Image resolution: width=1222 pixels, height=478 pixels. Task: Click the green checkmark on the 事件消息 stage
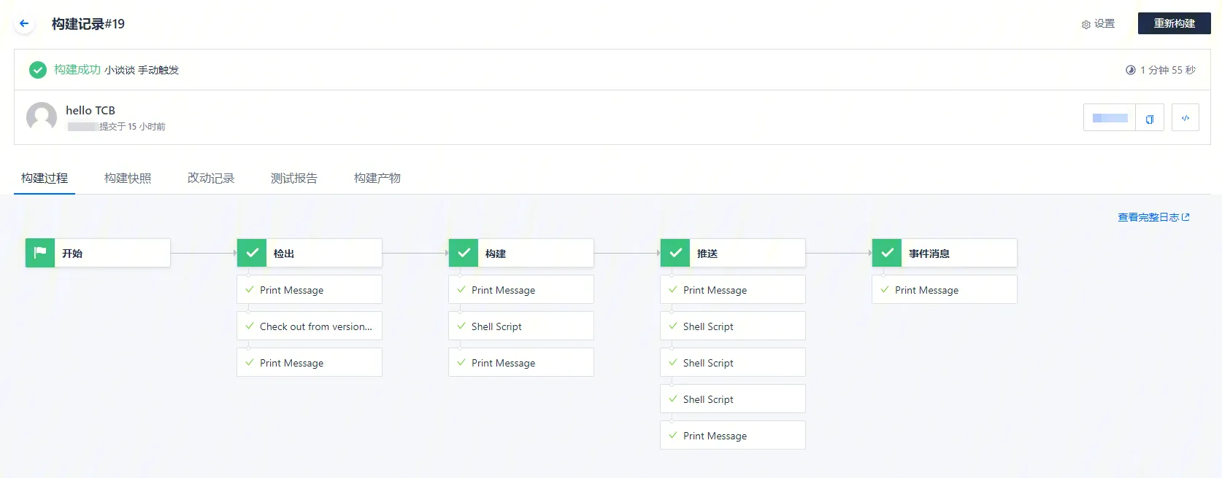[x=887, y=253]
